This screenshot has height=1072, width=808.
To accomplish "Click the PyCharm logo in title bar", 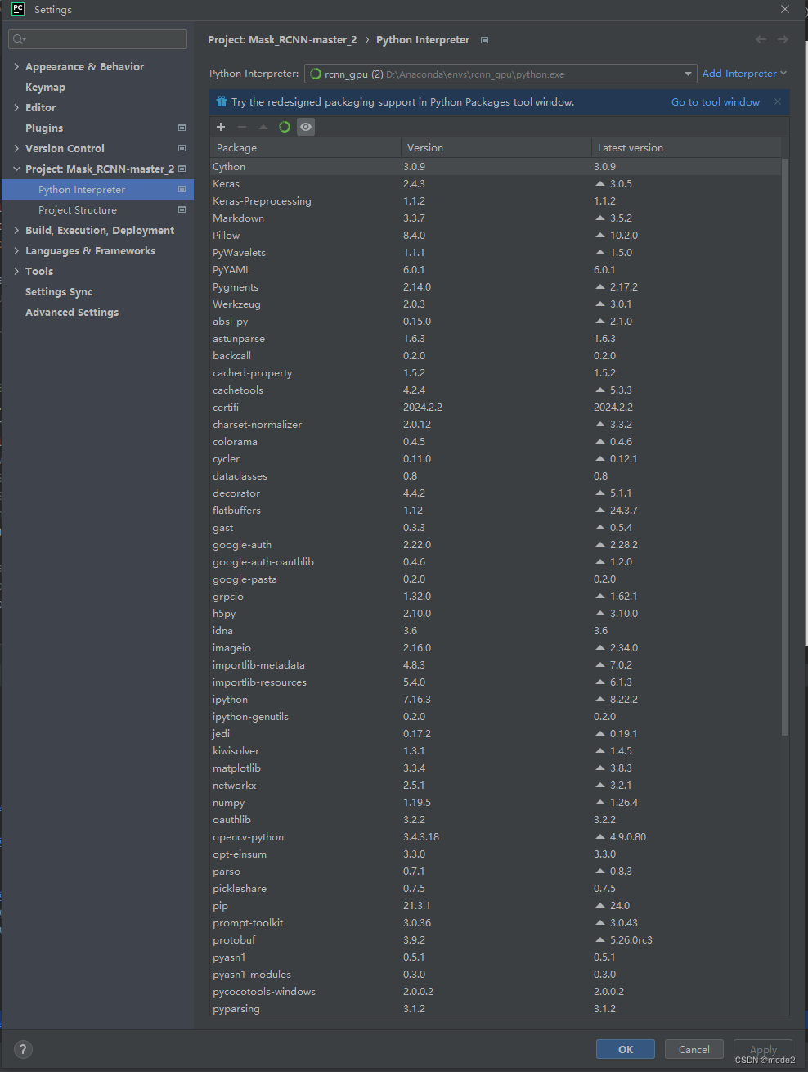I will 18,9.
